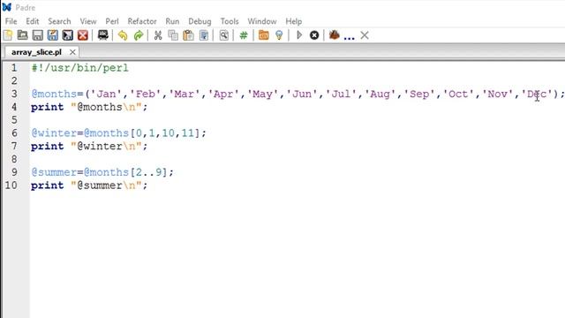Click the brown debug icon

pos(335,35)
